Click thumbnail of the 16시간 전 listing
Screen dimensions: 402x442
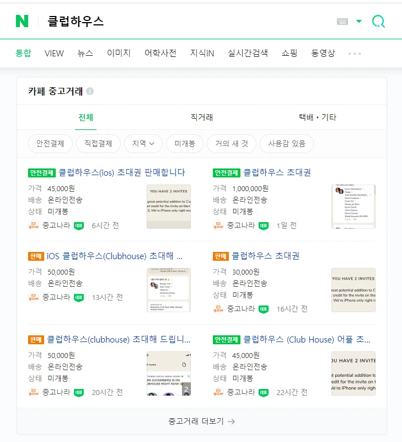(x=353, y=290)
